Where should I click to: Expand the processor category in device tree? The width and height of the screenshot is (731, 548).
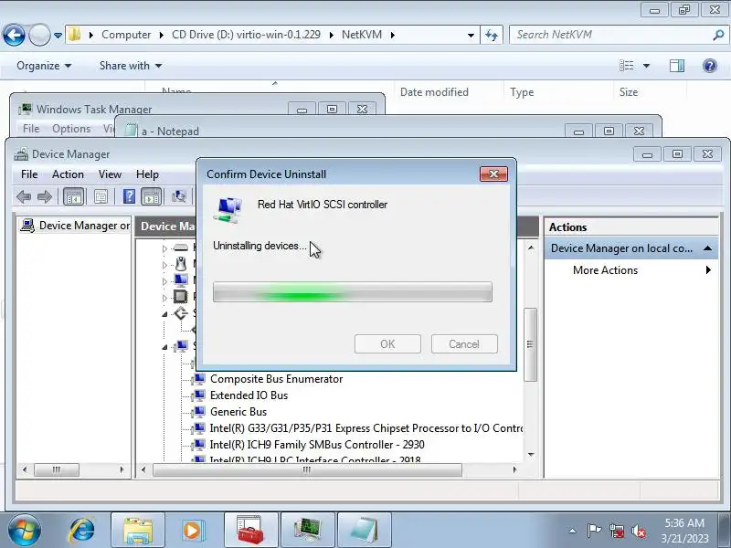[164, 298]
